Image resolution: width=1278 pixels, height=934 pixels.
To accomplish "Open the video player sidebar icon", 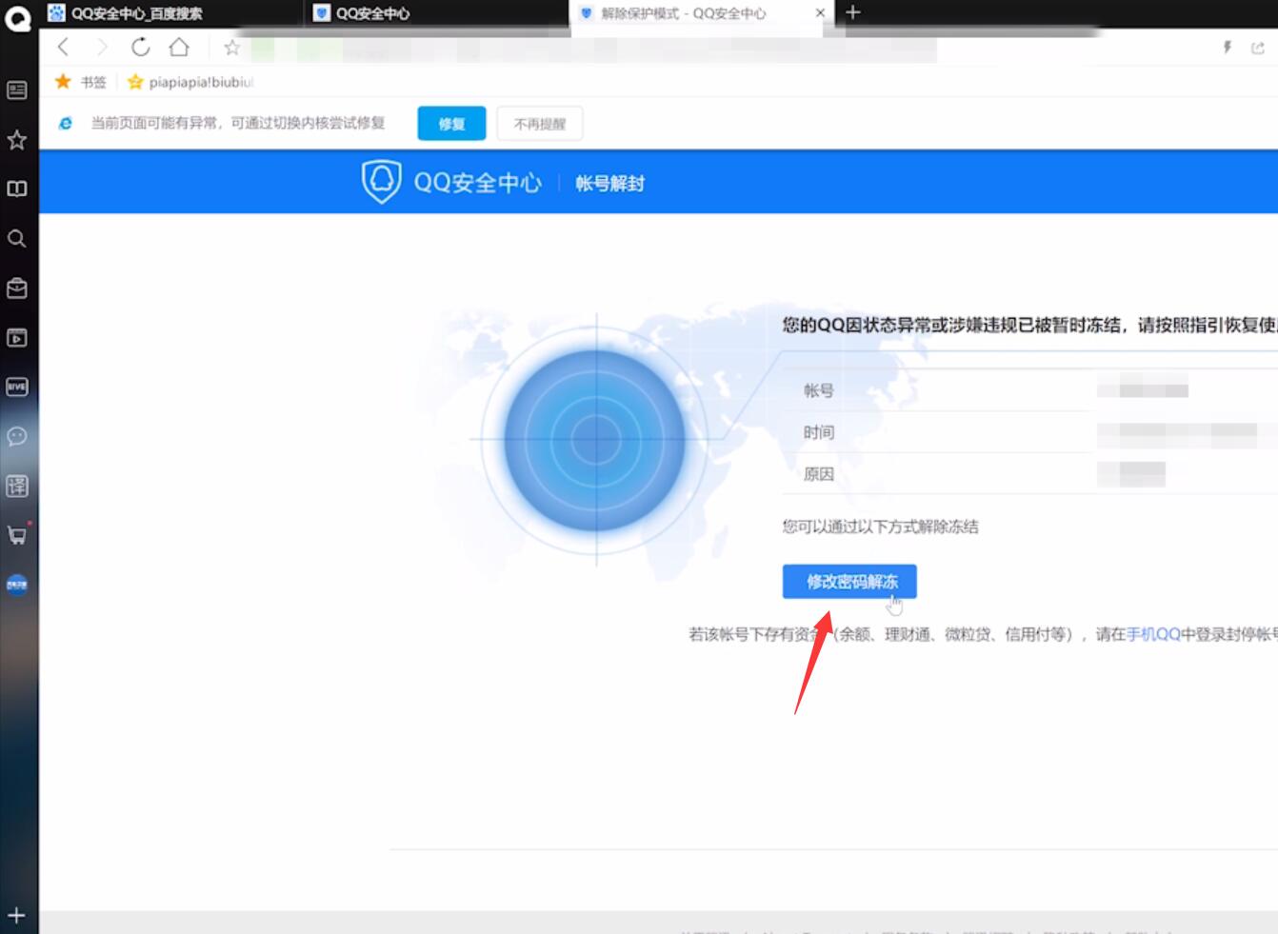I will 17,337.
